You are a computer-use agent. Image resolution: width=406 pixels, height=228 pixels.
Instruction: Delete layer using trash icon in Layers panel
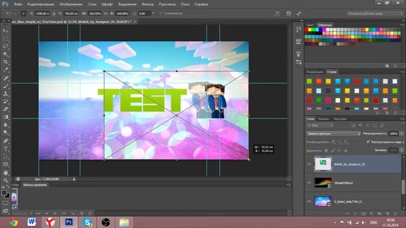coord(395,214)
